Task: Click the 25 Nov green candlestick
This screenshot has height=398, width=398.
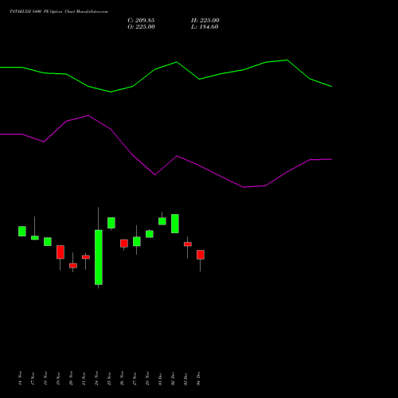Action: pos(111,223)
